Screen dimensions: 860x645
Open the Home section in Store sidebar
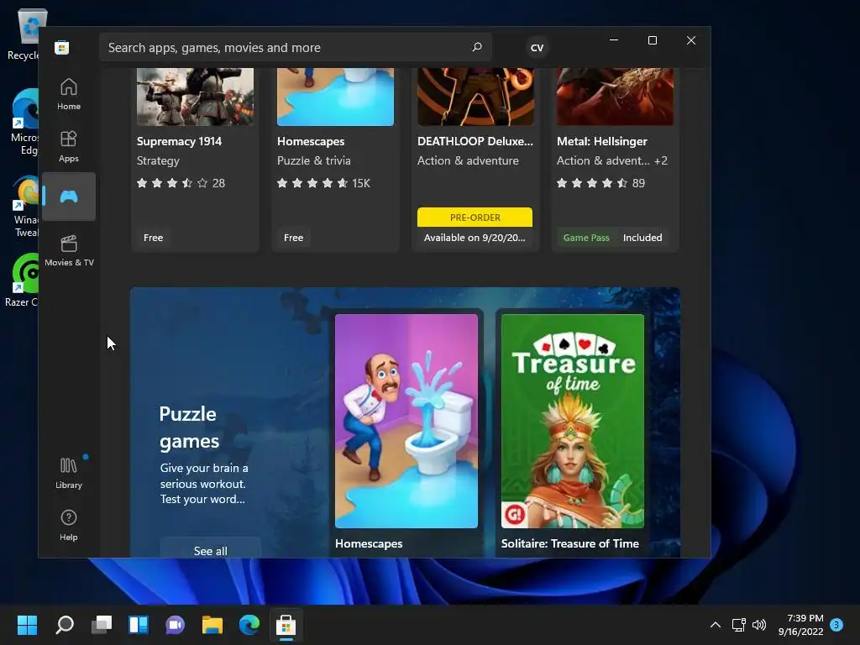coord(69,94)
